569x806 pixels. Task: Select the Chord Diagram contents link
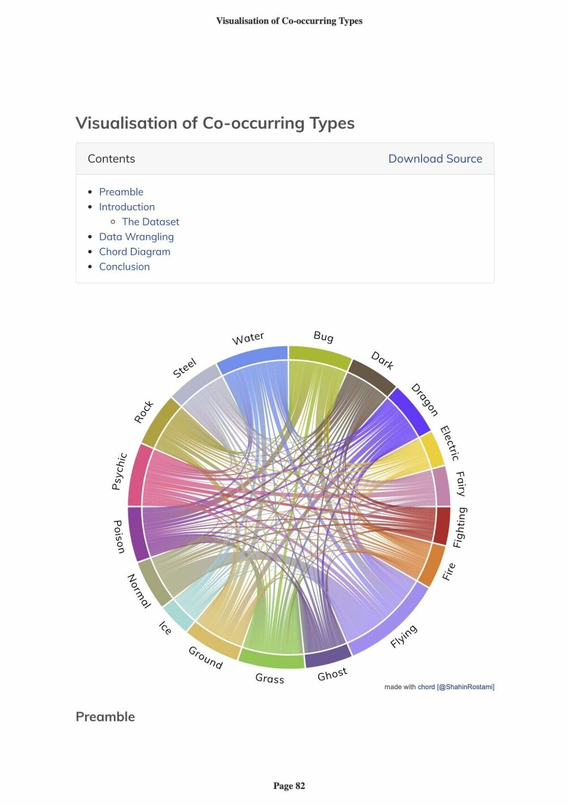click(x=135, y=252)
